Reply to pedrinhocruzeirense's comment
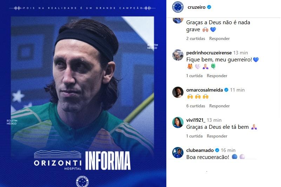 tap(217, 76)
